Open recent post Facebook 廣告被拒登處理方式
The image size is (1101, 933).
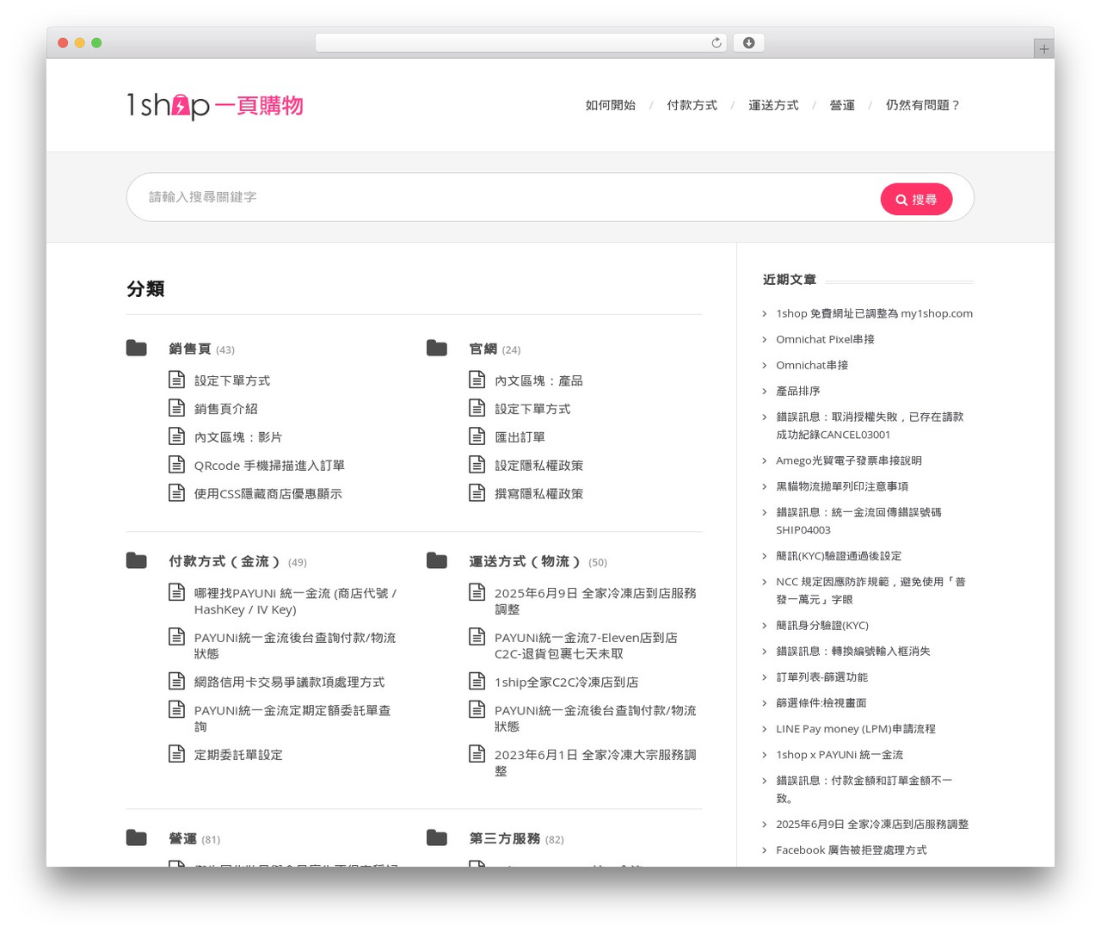pyautogui.click(x=852, y=850)
